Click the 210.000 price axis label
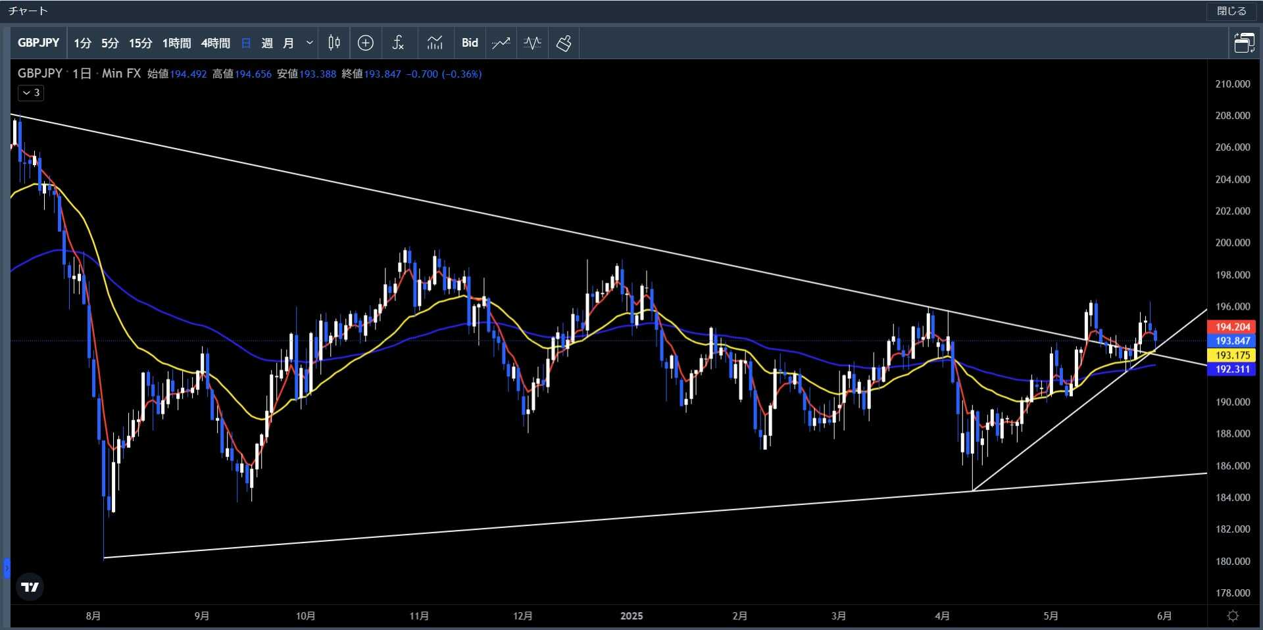This screenshot has height=630, width=1263. point(1233,84)
